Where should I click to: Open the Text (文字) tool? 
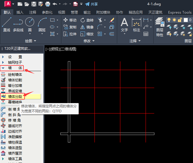tap(124, 25)
